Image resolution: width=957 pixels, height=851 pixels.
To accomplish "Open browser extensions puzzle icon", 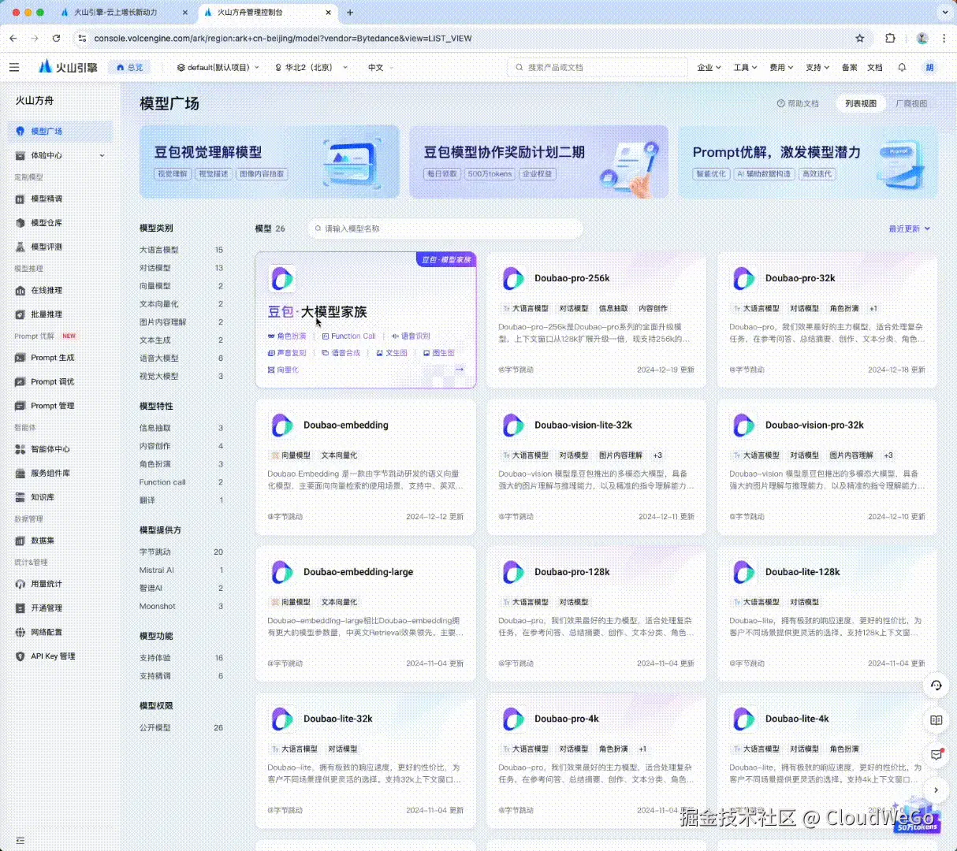I will pyautogui.click(x=890, y=38).
